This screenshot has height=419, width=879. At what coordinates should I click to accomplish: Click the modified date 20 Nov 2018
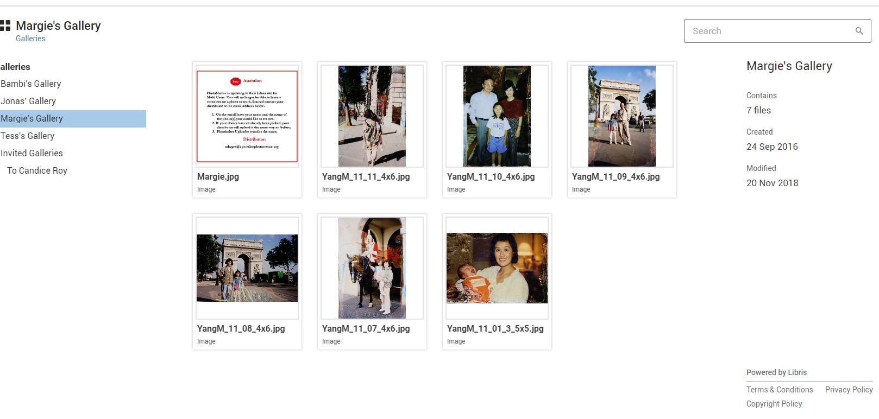pyautogui.click(x=772, y=183)
